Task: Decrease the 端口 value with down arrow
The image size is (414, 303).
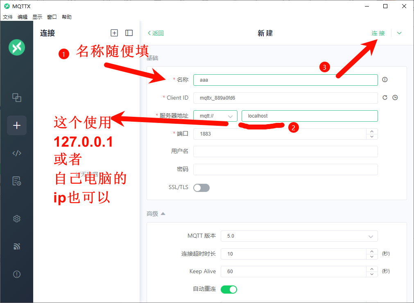Action: [x=372, y=137]
